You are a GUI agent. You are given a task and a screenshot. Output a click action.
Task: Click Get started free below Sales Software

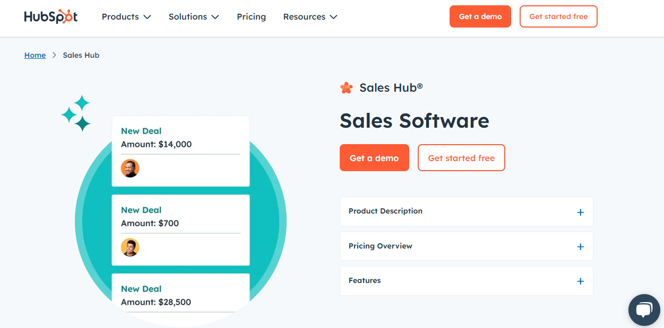coord(461,158)
